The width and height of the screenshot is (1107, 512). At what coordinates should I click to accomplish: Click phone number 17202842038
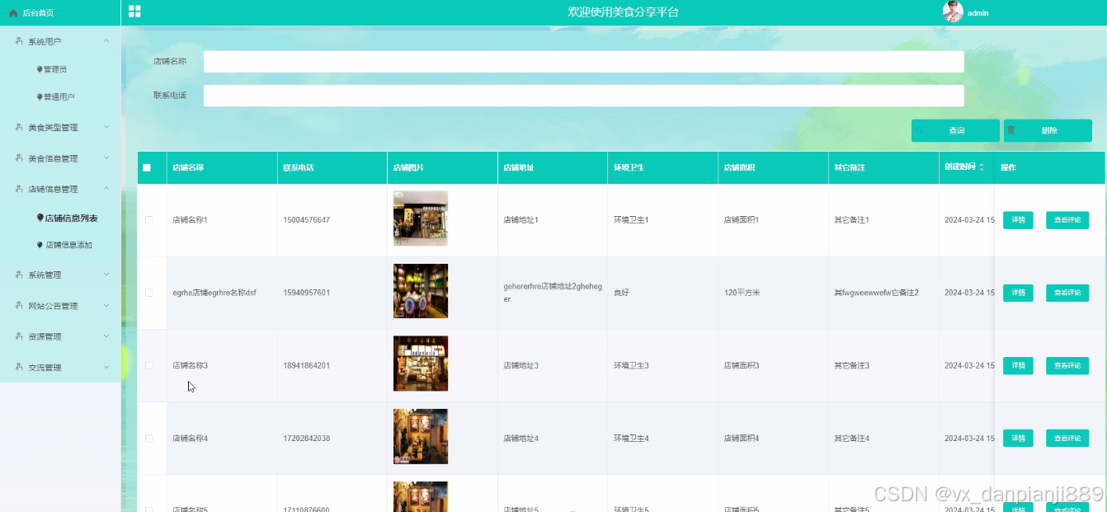point(306,438)
